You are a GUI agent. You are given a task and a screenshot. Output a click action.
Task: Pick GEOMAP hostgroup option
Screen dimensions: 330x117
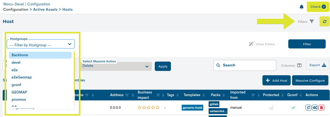tap(40, 92)
